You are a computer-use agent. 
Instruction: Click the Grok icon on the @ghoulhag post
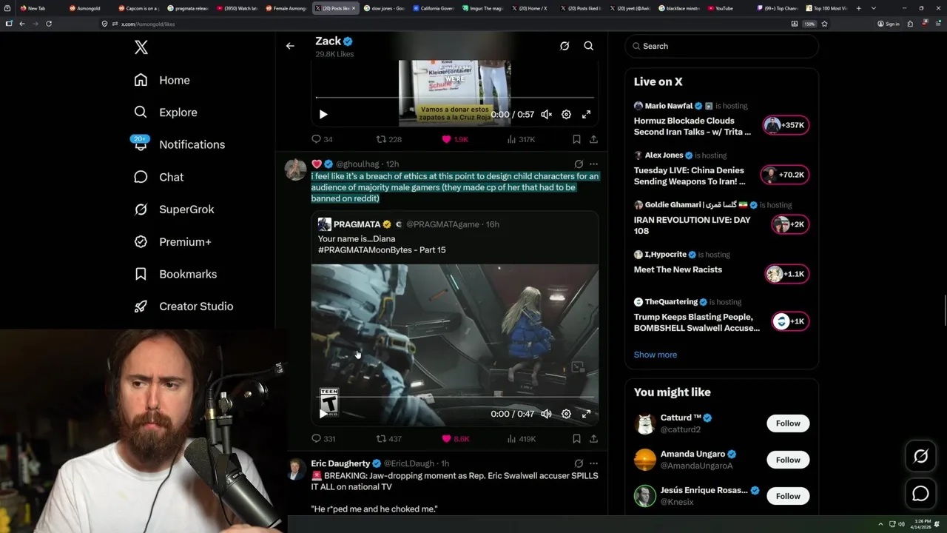click(579, 164)
